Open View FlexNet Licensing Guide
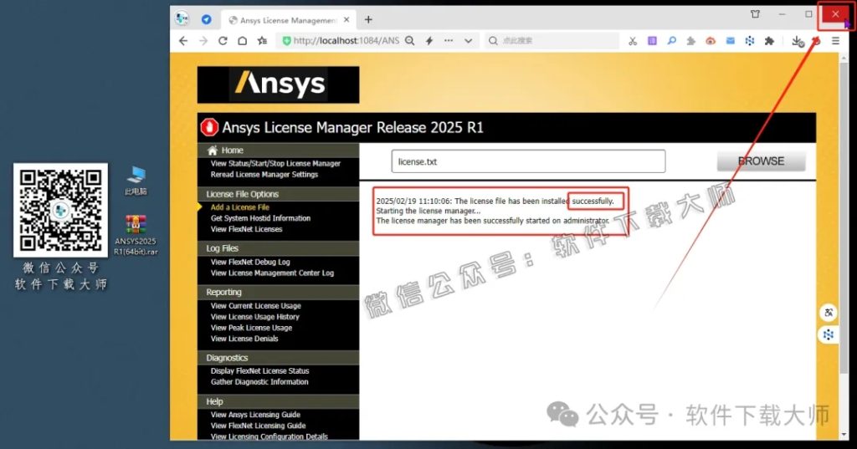 pyautogui.click(x=258, y=426)
